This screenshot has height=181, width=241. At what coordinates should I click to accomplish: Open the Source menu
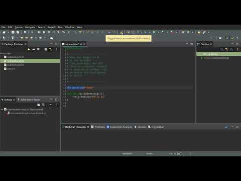pyautogui.click(x=19, y=27)
